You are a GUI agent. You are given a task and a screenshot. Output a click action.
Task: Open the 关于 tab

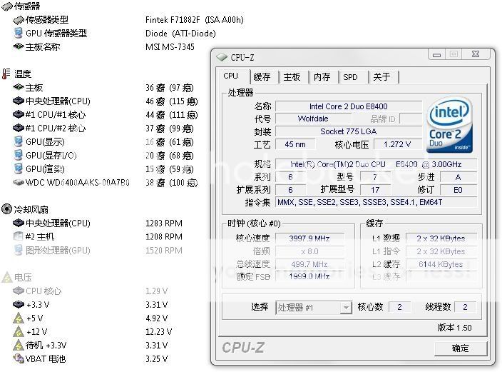[382, 76]
